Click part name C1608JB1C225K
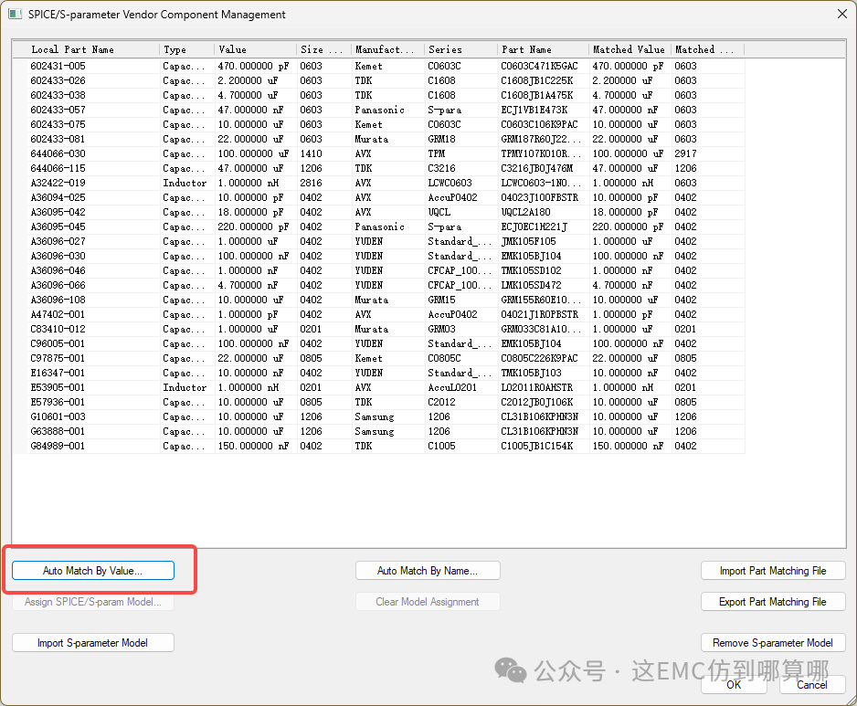Screen dimensions: 857x706 (x=537, y=81)
